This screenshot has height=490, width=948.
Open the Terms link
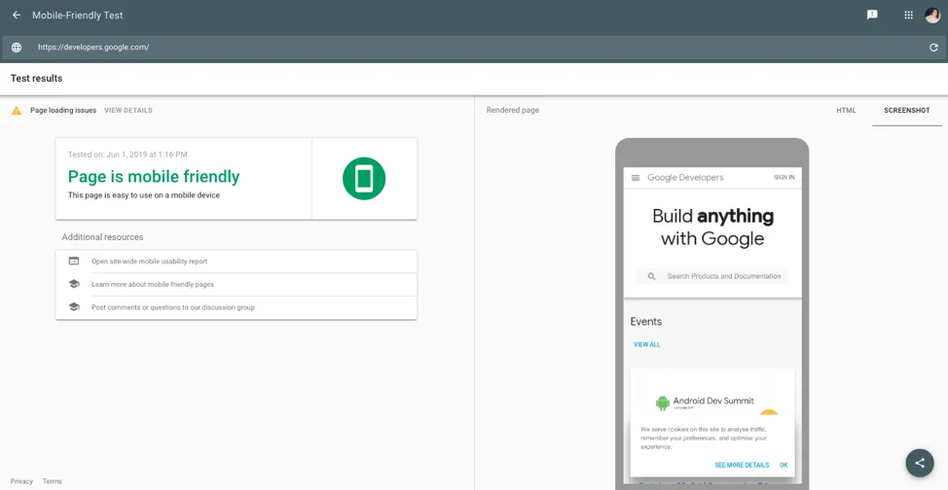52,481
